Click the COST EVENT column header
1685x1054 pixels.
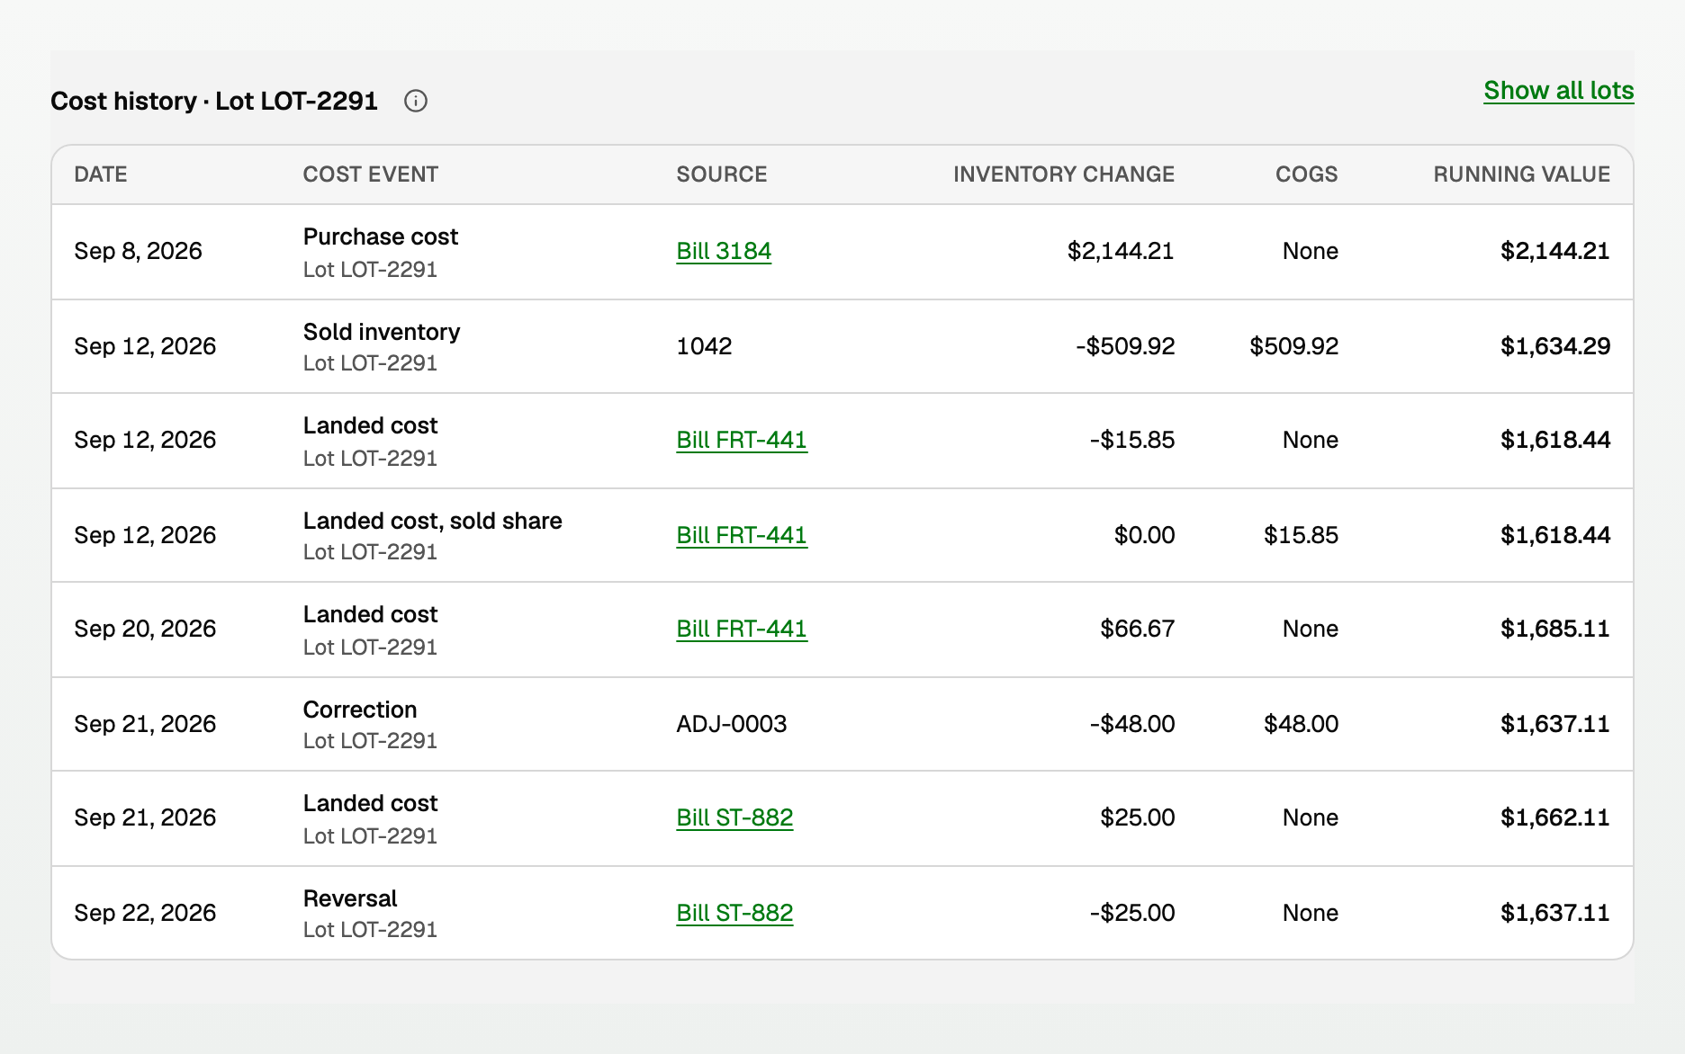tap(371, 174)
